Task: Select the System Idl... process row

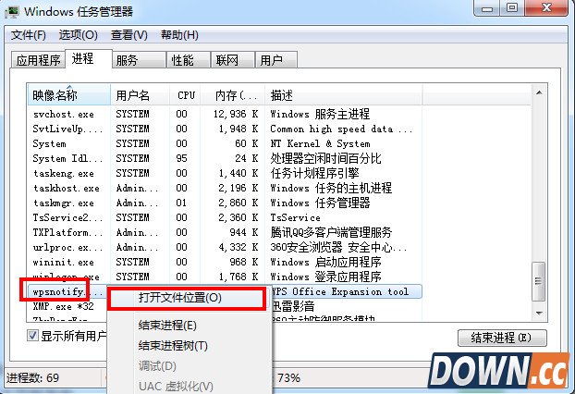Action: pyautogui.click(x=225, y=158)
